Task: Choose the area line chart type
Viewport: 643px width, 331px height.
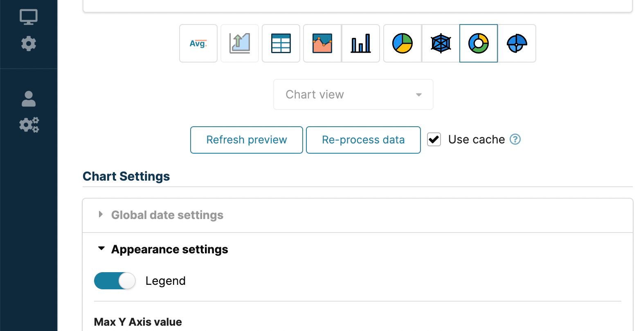Action: click(322, 43)
